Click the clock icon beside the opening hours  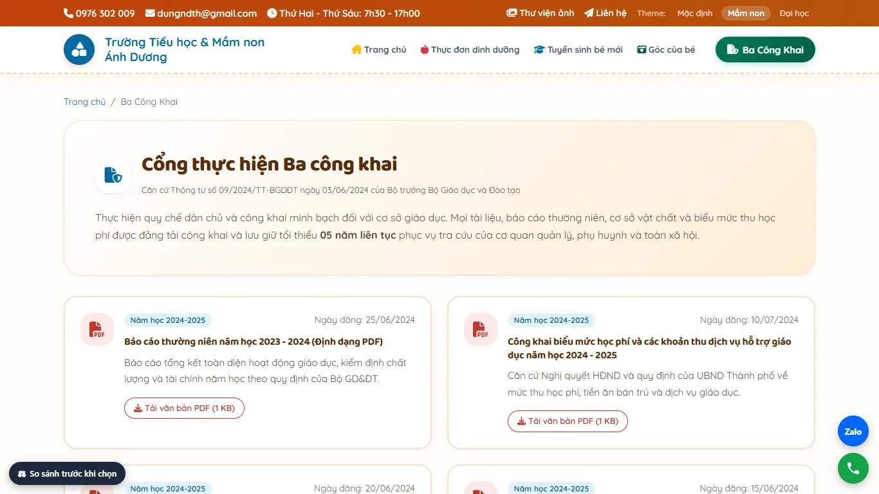point(272,13)
